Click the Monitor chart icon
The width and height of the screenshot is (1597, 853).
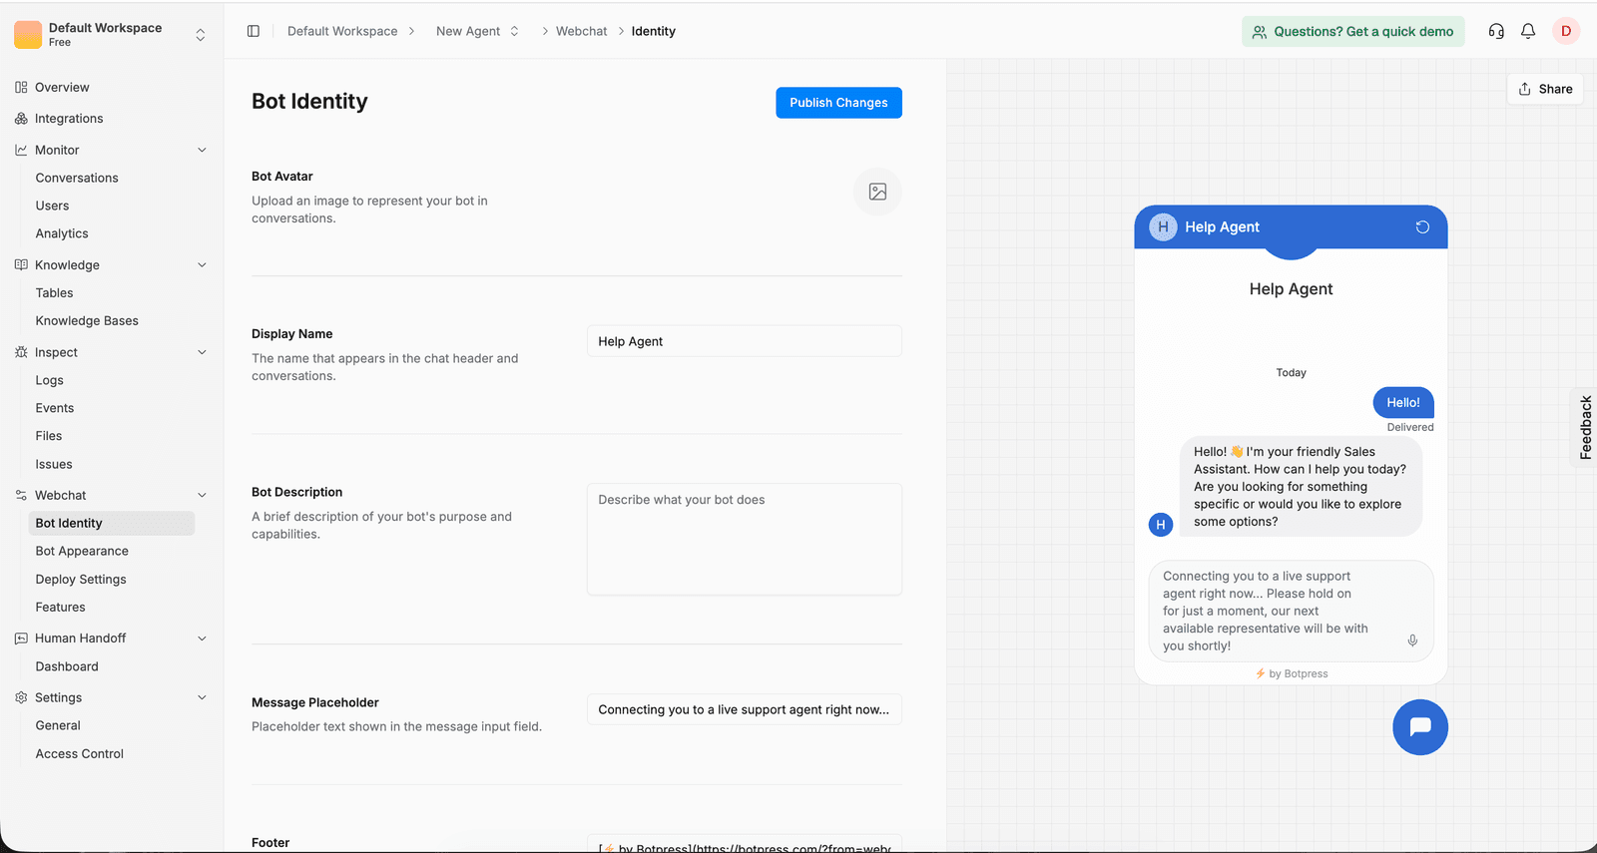pyautogui.click(x=21, y=150)
